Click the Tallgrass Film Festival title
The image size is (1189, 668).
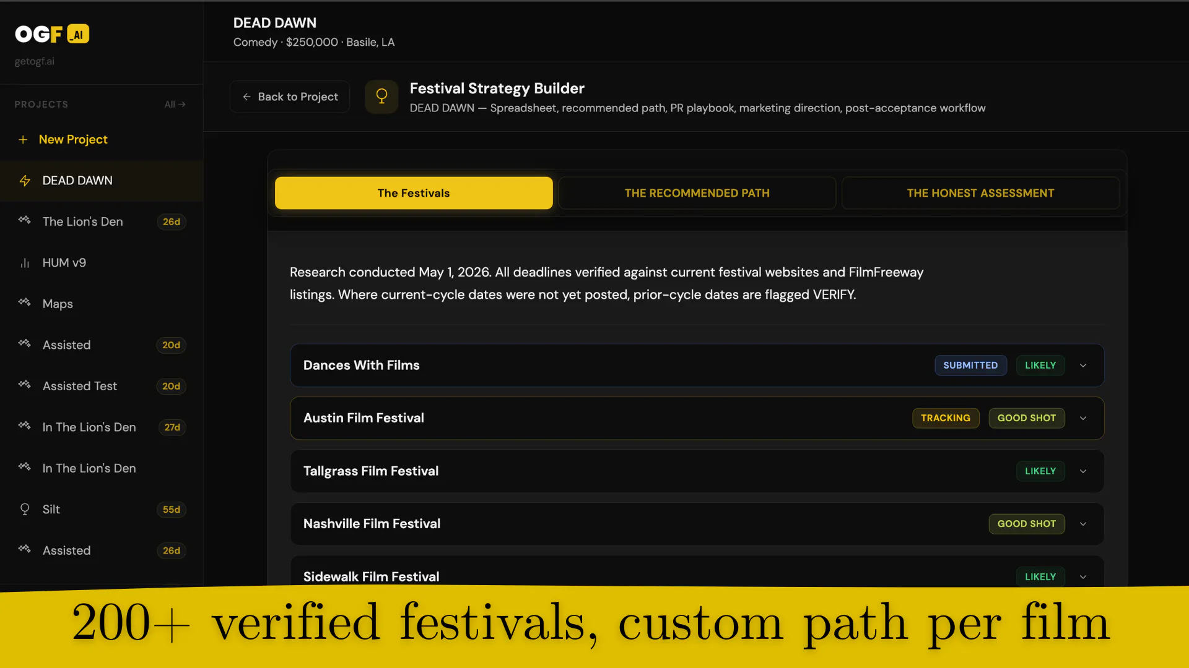pyautogui.click(x=371, y=471)
